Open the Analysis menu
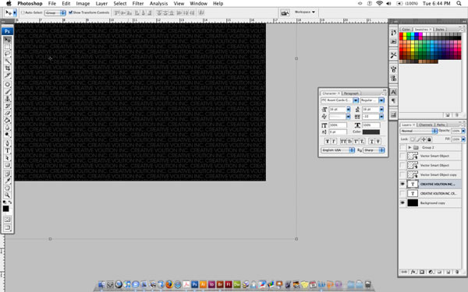Viewport: 468px width, 292px height. pos(158,4)
